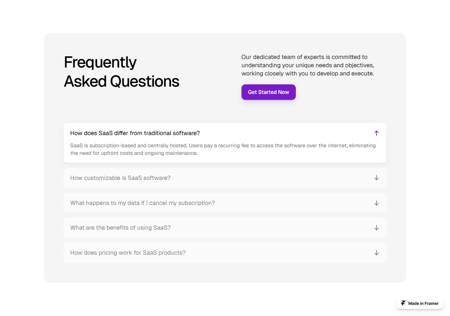Click down arrow beside customizable SaaS question

pos(377,178)
